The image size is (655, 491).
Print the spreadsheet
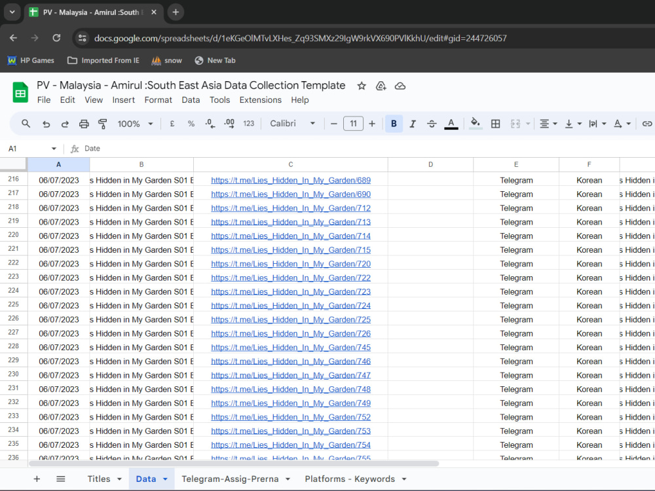click(x=84, y=123)
